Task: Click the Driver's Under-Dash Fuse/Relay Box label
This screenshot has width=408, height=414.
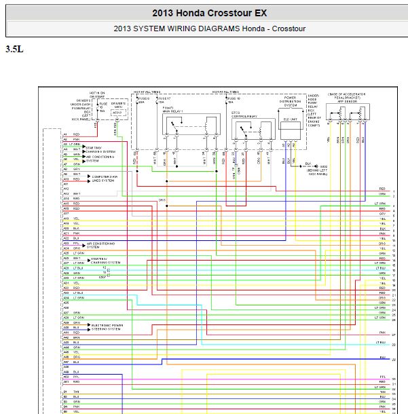Action: 81,110
